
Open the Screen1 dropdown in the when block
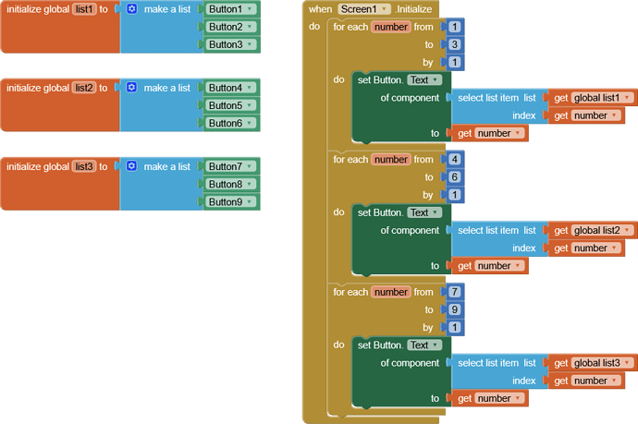click(363, 9)
